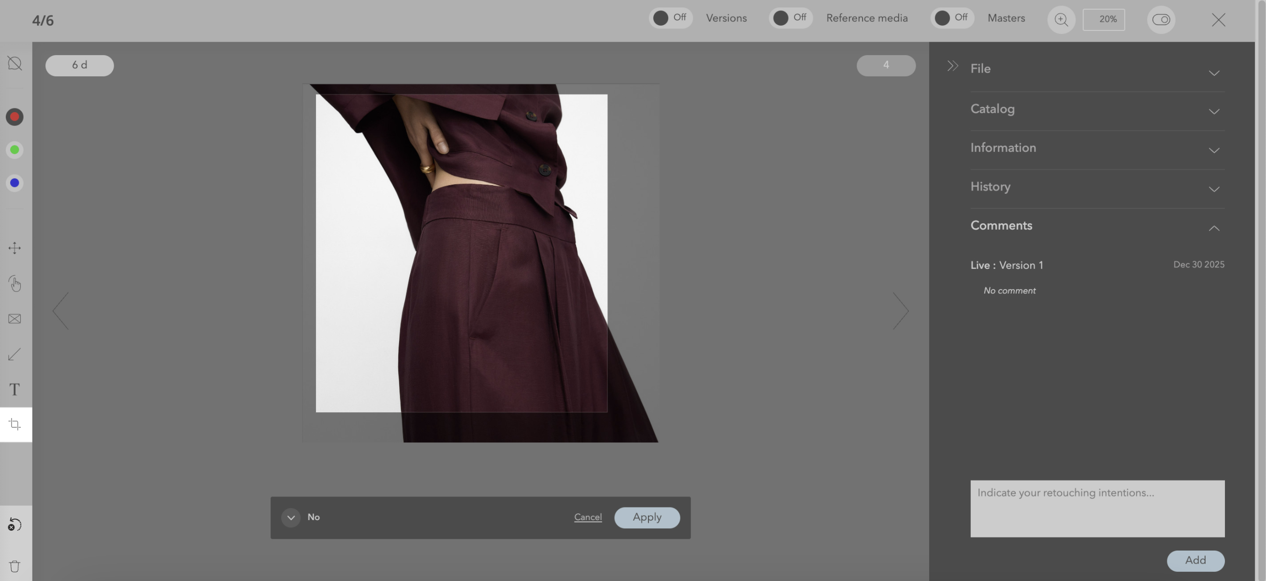Toggle the Versions switch

click(670, 18)
